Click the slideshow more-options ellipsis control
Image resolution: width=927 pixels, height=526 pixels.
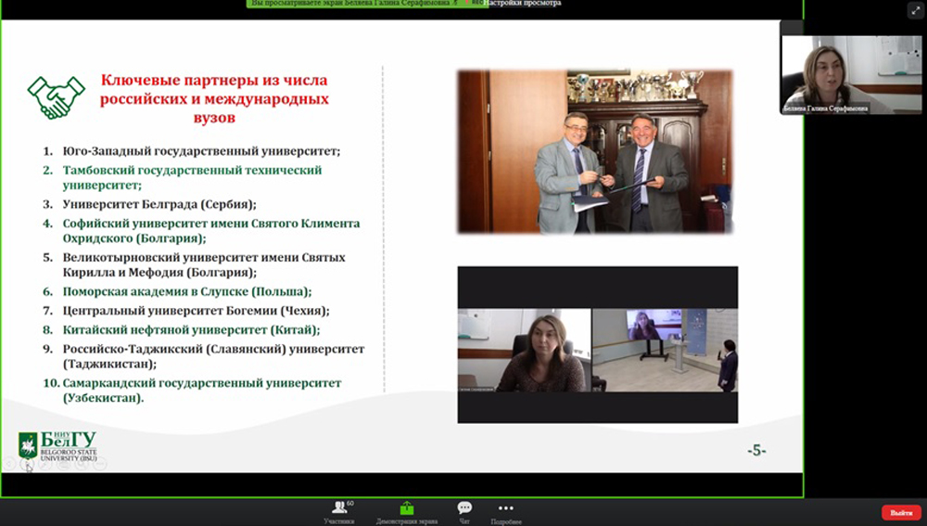[99, 463]
